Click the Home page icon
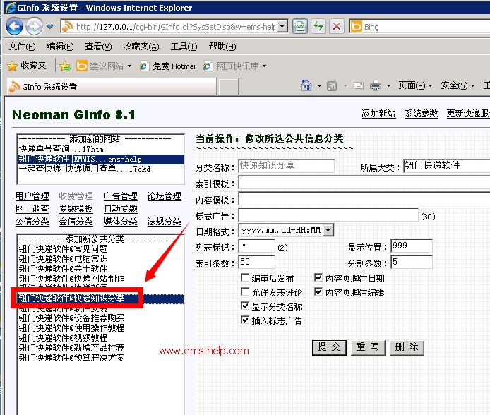The height and width of the screenshot is (415, 490). [x=306, y=85]
